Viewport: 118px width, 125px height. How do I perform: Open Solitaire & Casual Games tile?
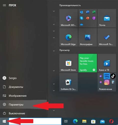coord(68,82)
